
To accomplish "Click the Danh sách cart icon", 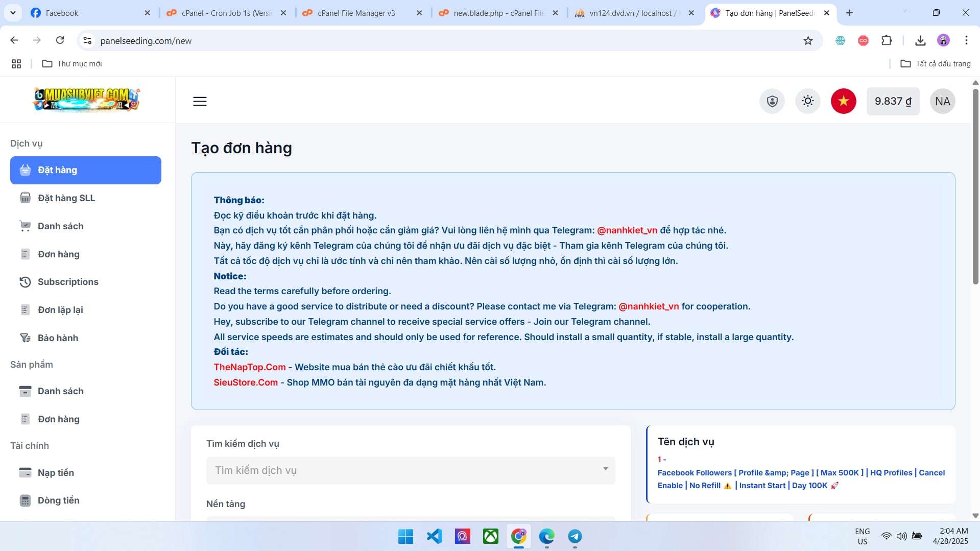I will click(25, 226).
